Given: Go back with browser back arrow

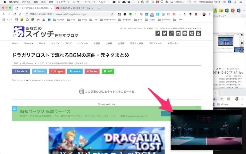Looking at the screenshot, I should click(4, 14).
